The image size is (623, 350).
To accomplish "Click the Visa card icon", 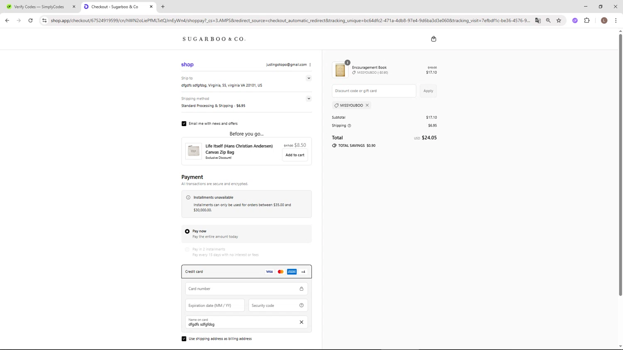I will click(270, 272).
